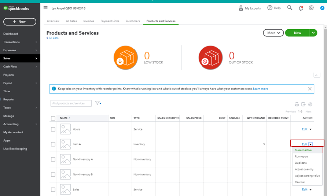Viewport: 327px width, 196px height.
Task: Open the Help question mark icon
Action: tap(270, 8)
